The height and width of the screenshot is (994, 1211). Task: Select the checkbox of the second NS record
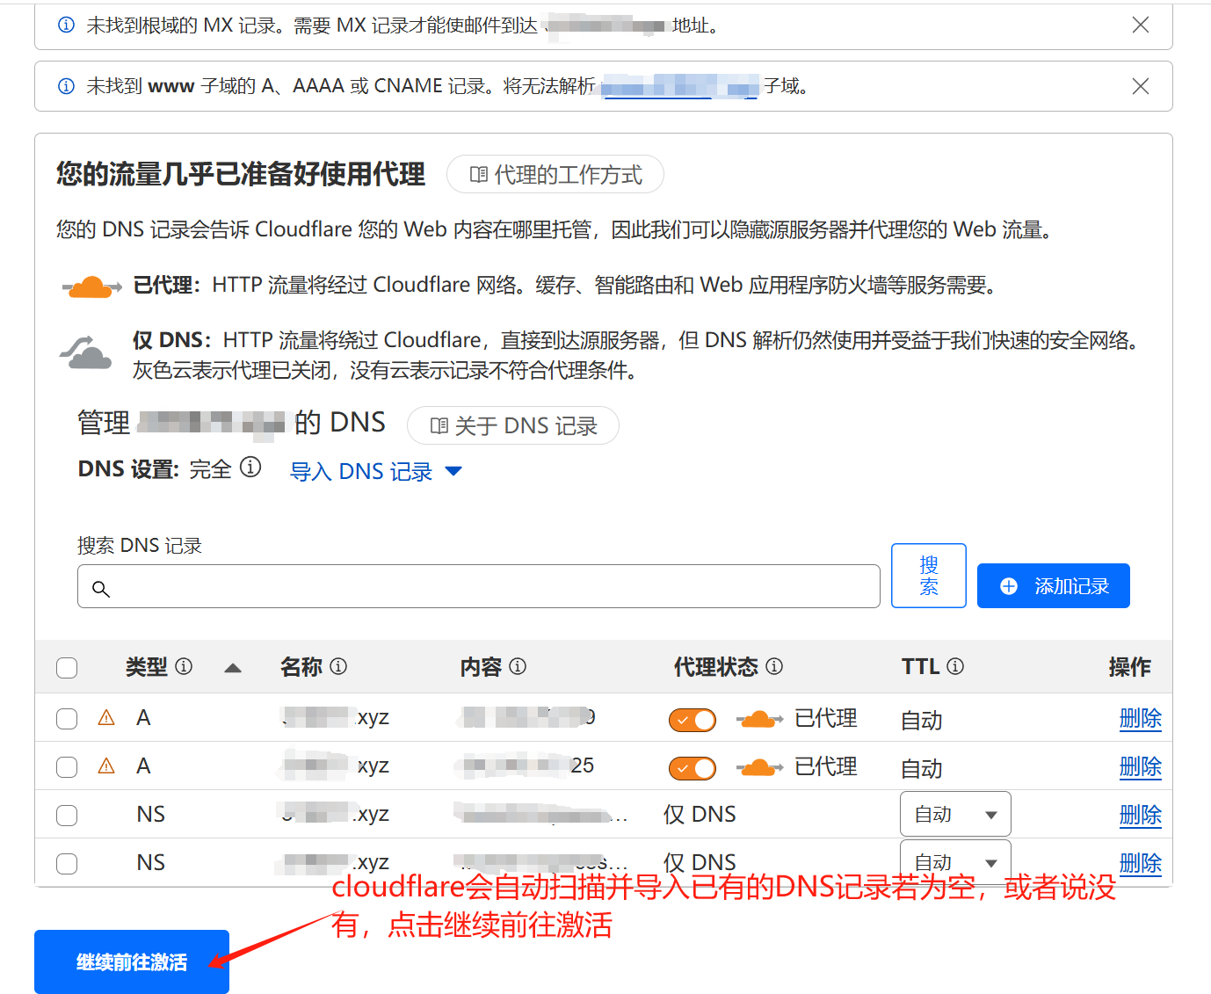pyautogui.click(x=67, y=864)
